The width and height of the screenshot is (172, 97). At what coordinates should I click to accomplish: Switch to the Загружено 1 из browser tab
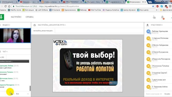29,2
